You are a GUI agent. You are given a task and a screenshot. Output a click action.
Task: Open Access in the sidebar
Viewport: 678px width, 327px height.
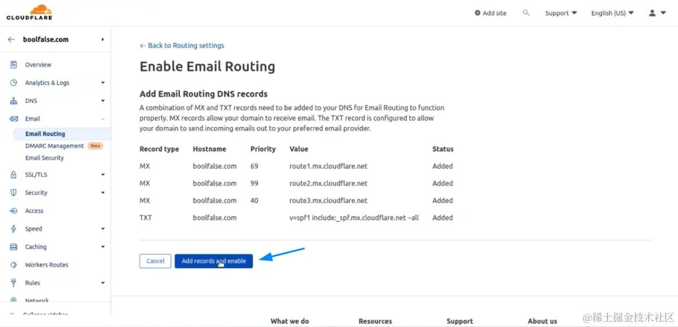[34, 211]
